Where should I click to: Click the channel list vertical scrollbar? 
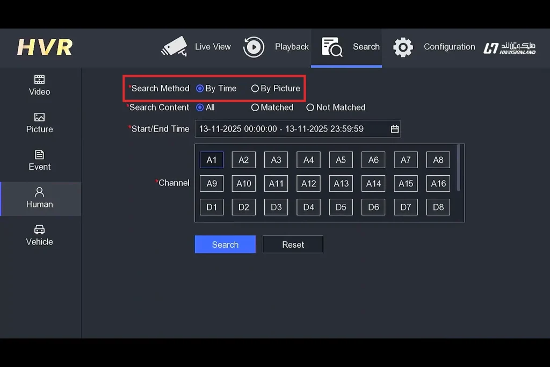[x=458, y=167]
